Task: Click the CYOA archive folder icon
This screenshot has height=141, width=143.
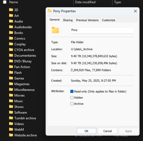Action: click(x=11, y=50)
